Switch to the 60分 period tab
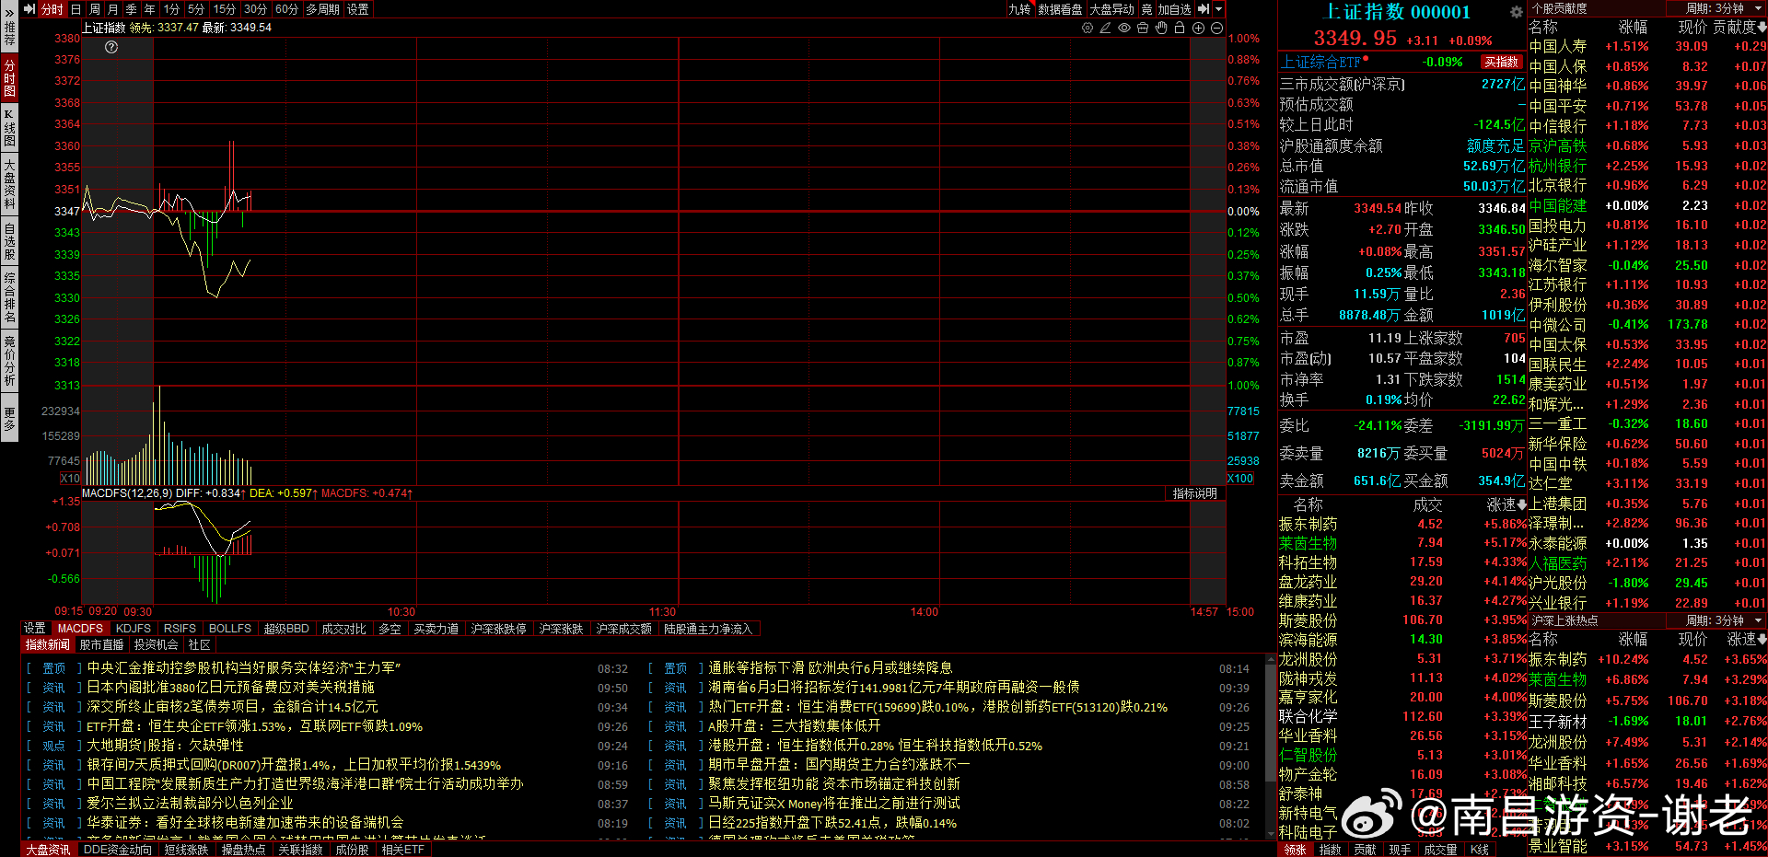1768x857 pixels. click(286, 9)
